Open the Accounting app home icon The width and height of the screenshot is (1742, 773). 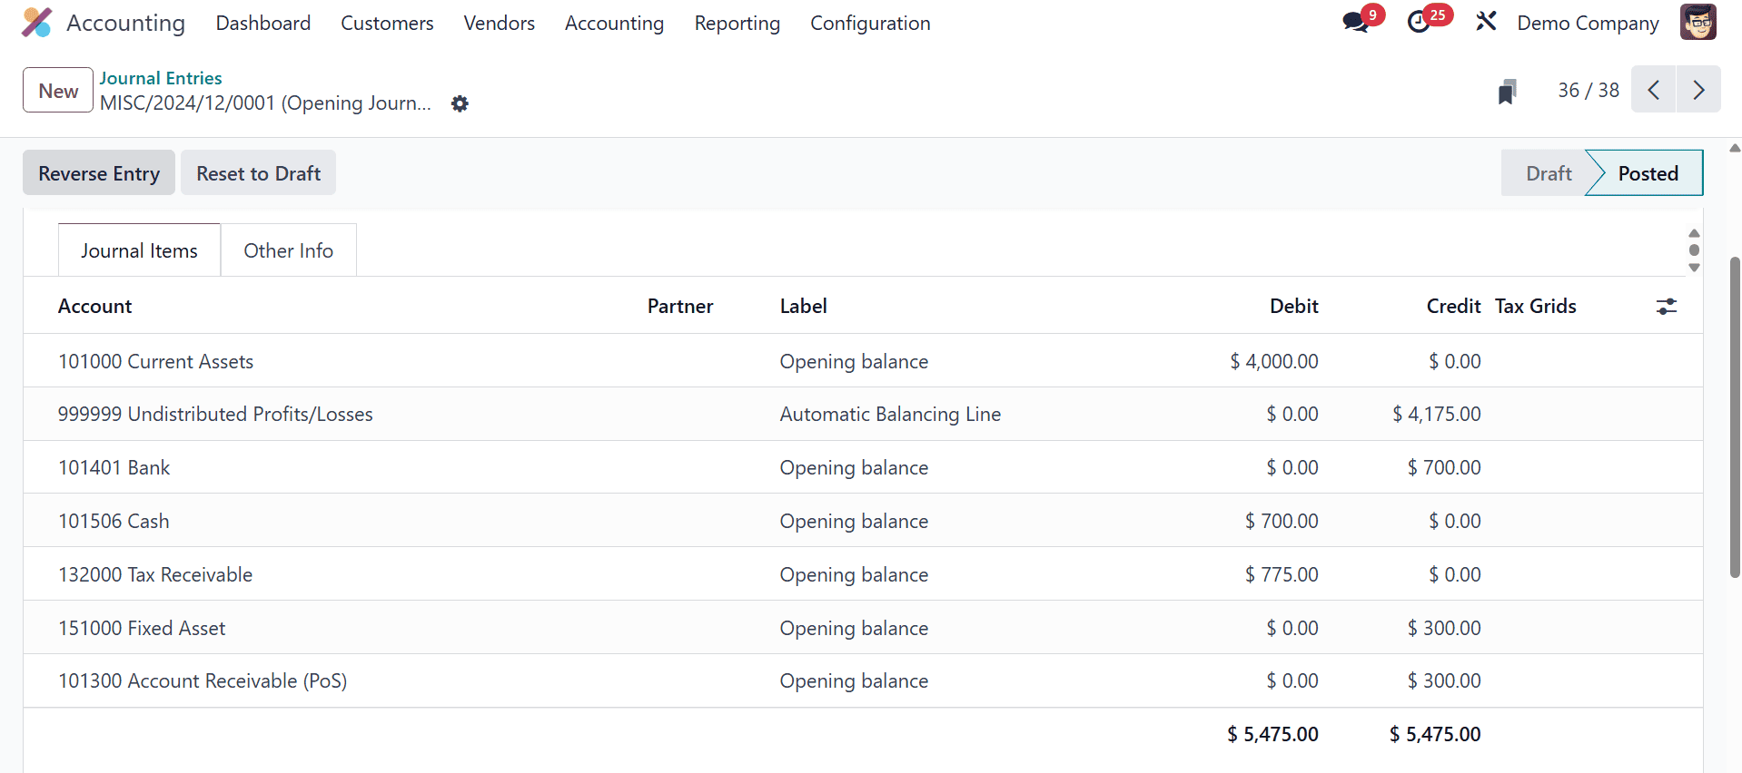37,23
